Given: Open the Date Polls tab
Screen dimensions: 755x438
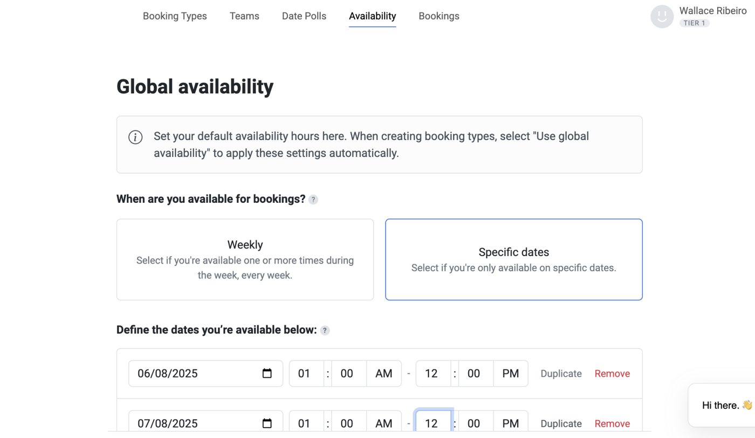Looking at the screenshot, I should [x=304, y=16].
